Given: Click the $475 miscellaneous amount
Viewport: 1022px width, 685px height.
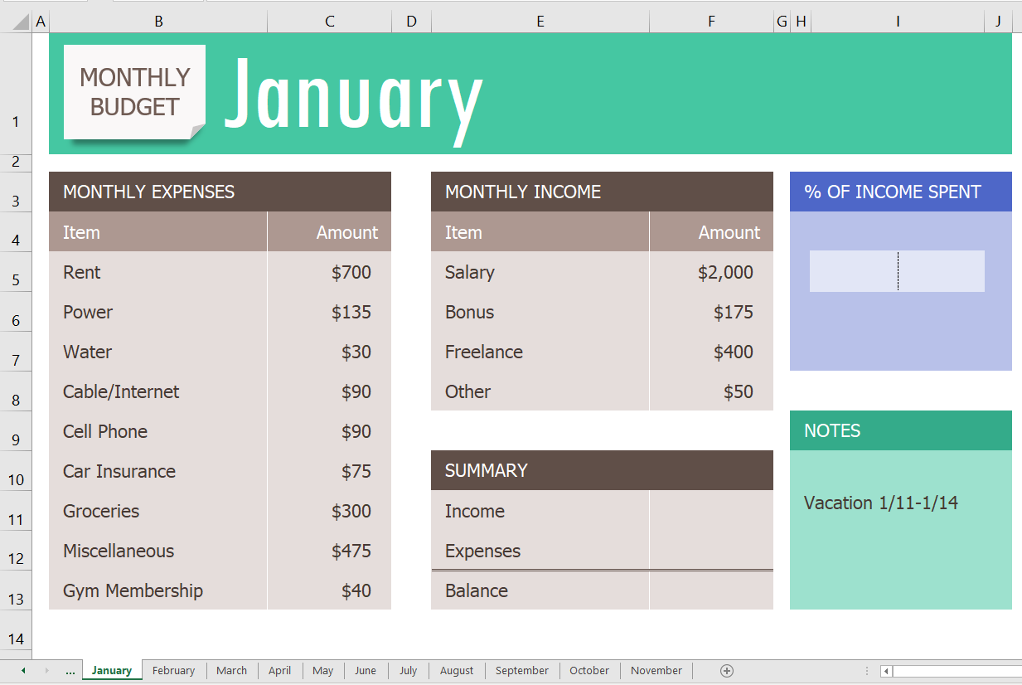Looking at the screenshot, I should pyautogui.click(x=329, y=551).
